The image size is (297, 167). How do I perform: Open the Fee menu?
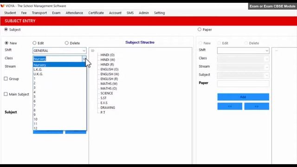[24, 13]
